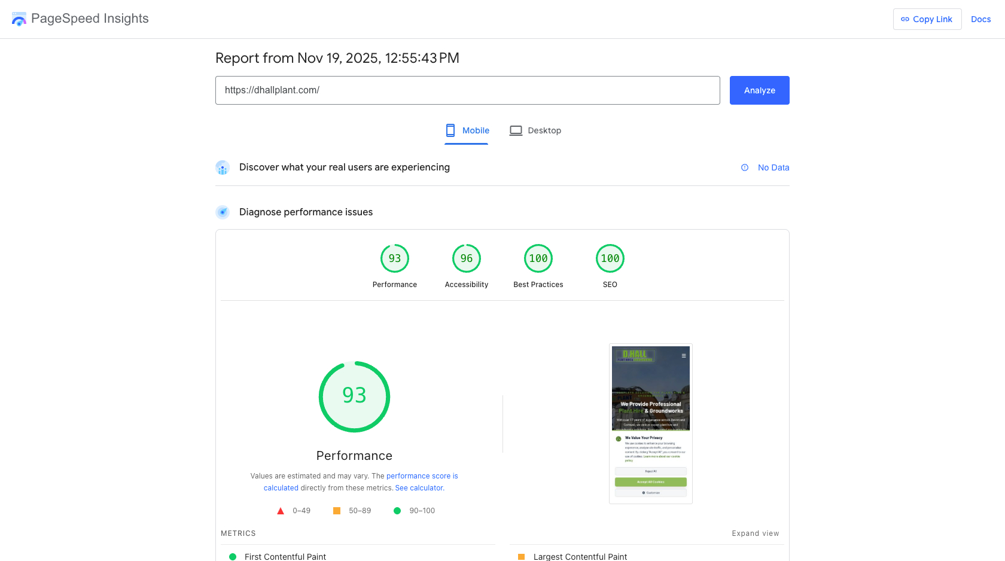The width and height of the screenshot is (1005, 561).
Task: Expand the First Contentful Paint metric
Action: click(x=285, y=556)
